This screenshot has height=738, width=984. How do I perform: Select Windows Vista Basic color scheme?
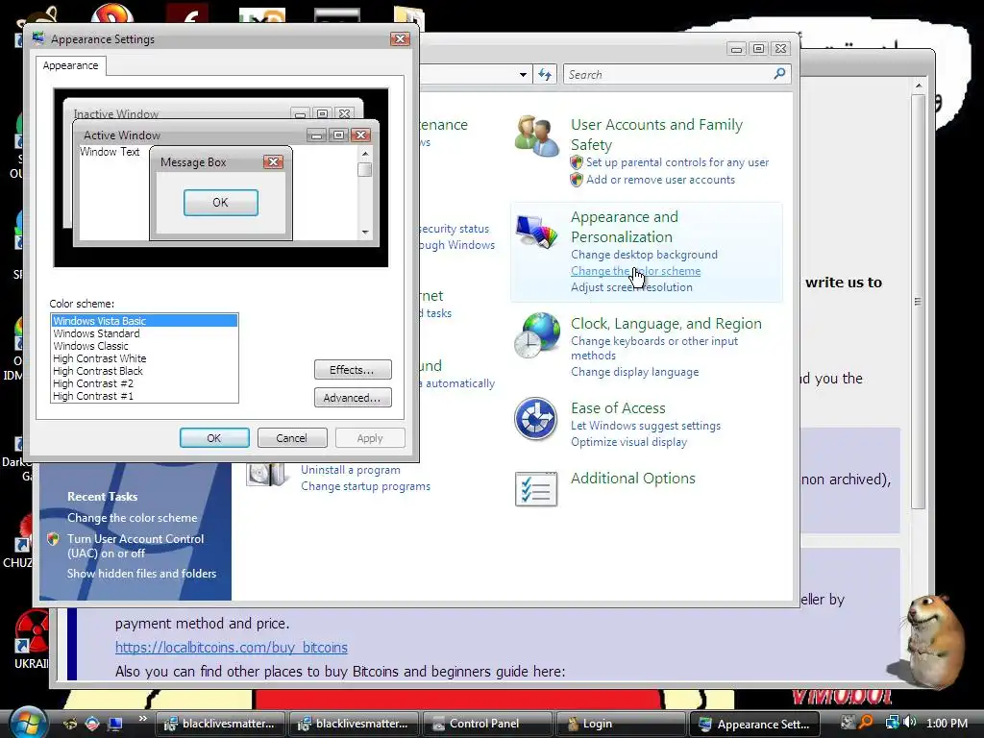(x=144, y=321)
